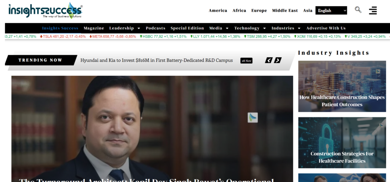Open the search magnifier icon
This screenshot has width=390, height=182.
[x=358, y=10]
